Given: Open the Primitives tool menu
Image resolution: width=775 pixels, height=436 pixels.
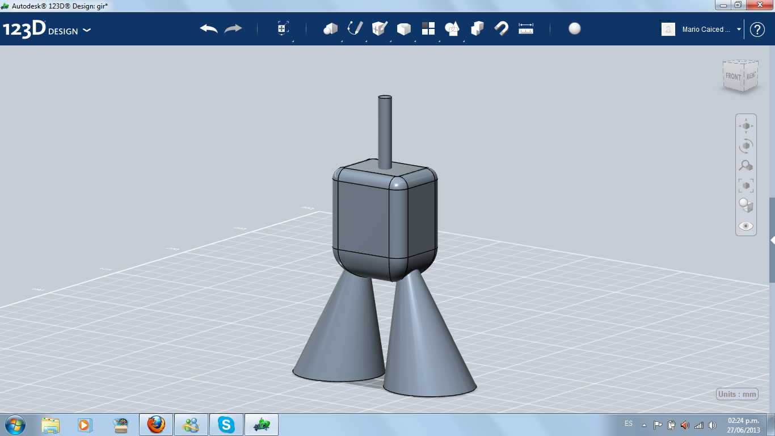Looking at the screenshot, I should pos(330,28).
